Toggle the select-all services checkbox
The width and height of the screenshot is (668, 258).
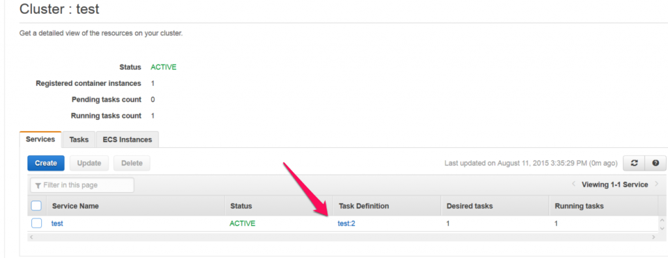pos(37,206)
